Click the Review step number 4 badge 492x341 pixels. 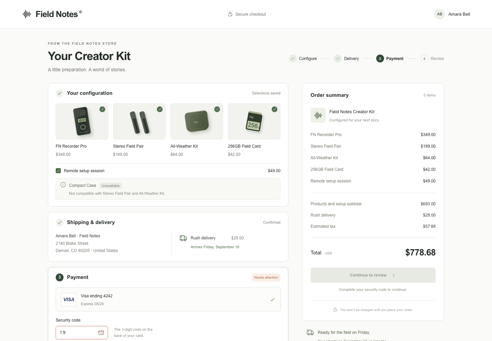pyautogui.click(x=424, y=59)
